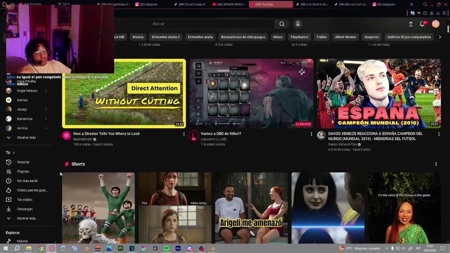The height and width of the screenshot is (253, 450).
Task: Click Davoo Xeneize channel avatar
Action: [x=321, y=136]
